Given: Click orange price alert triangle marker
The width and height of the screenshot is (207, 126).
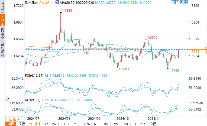Looking at the screenshot, I should click(x=205, y=48).
